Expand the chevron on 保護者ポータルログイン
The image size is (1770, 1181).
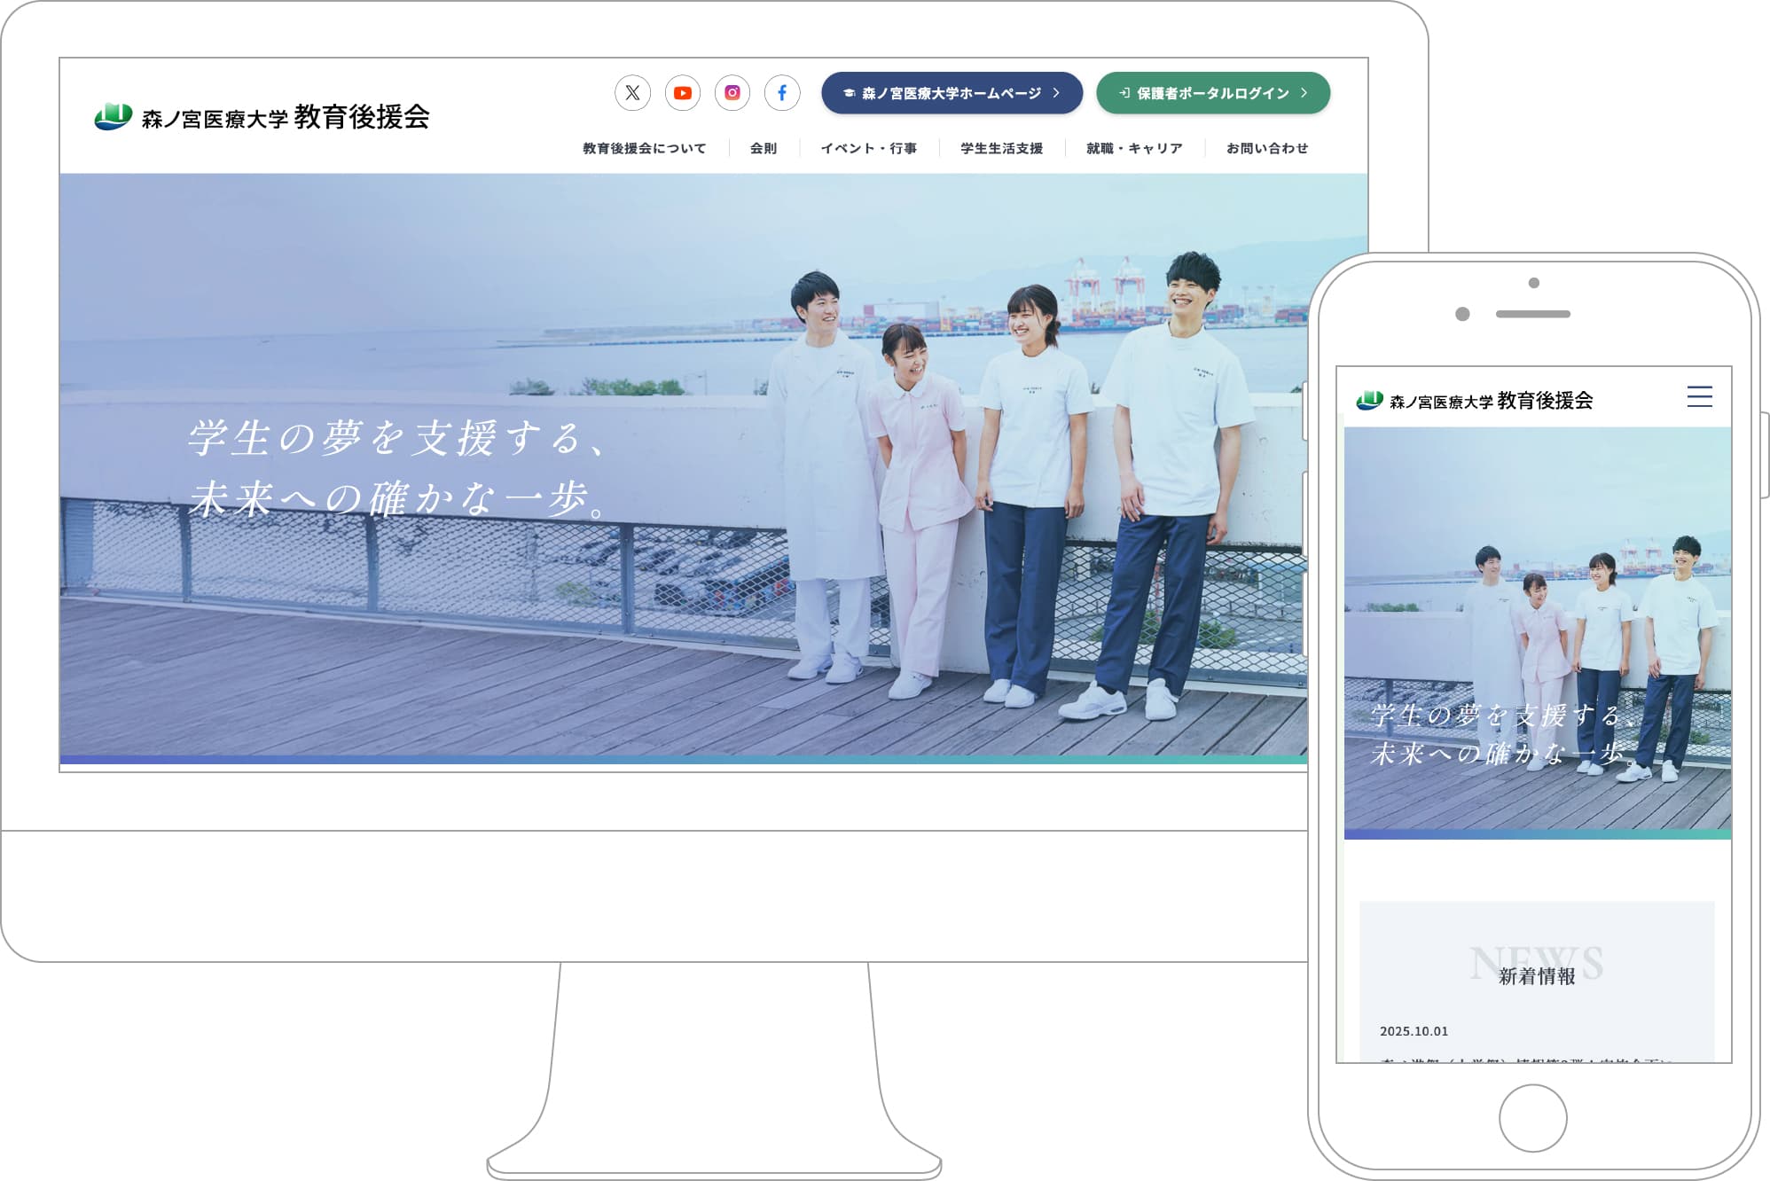(1304, 92)
